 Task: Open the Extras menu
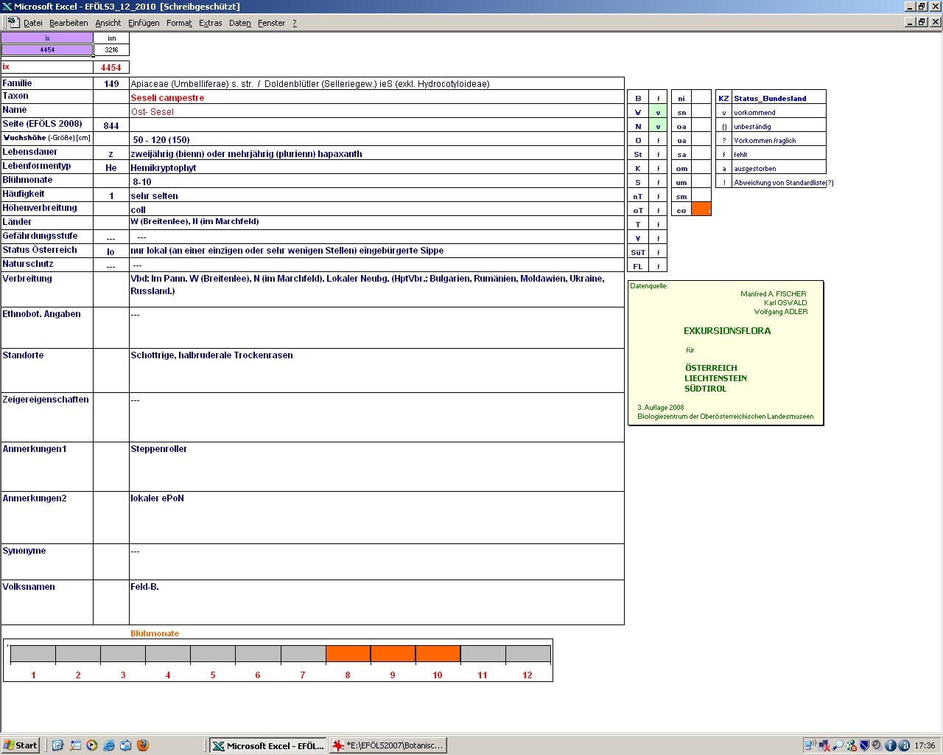pos(210,23)
